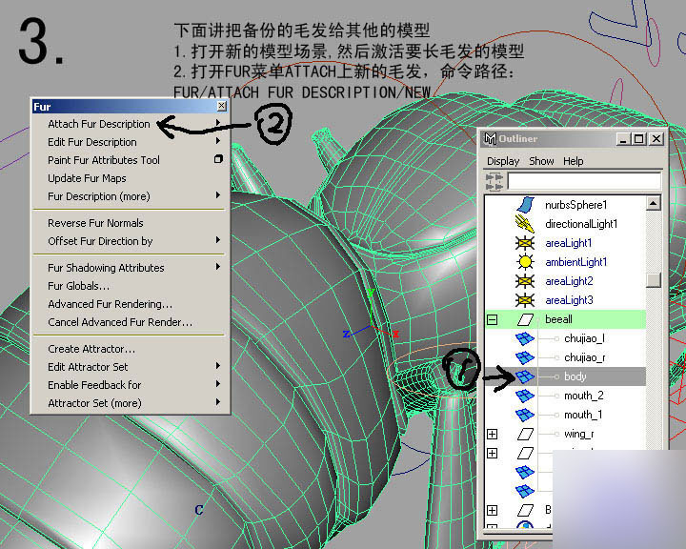
Task: Select chujiao_r in Outliner
Action: 585,357
